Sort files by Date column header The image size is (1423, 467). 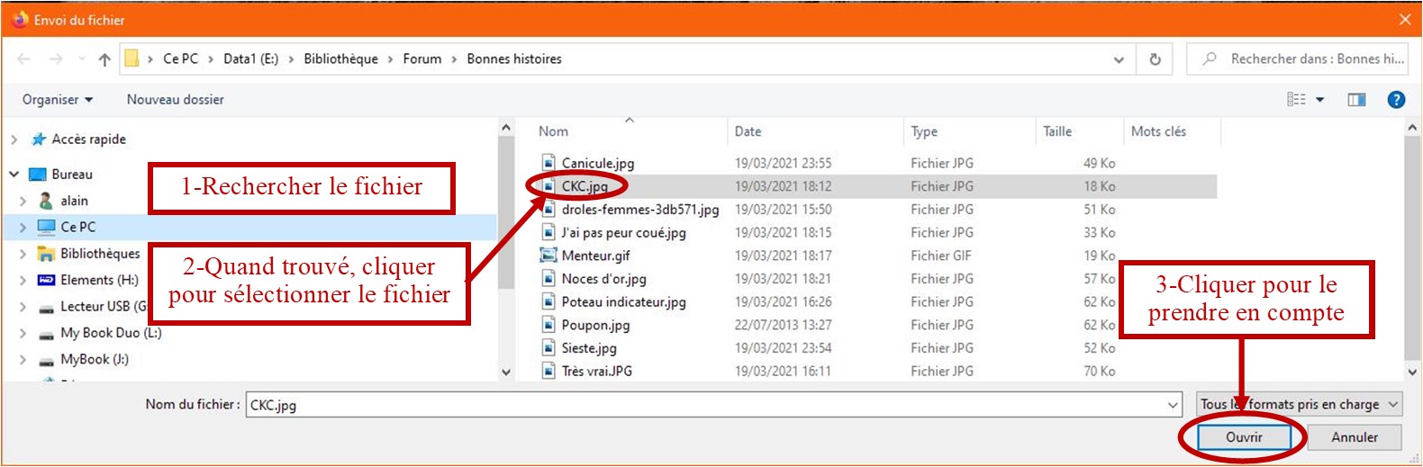pos(748,131)
